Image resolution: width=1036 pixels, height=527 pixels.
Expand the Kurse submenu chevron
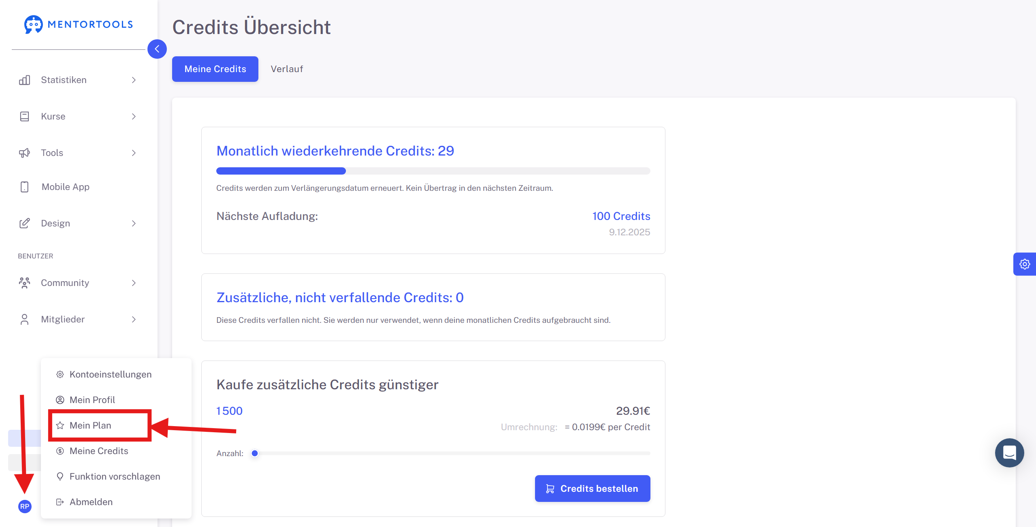[x=134, y=116]
